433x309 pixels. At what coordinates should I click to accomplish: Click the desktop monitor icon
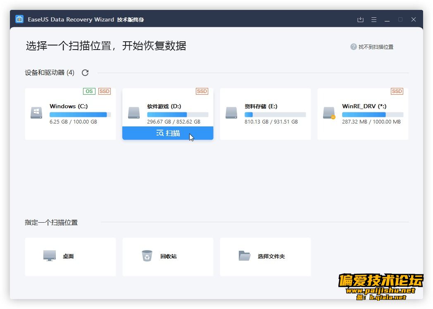[50, 256]
